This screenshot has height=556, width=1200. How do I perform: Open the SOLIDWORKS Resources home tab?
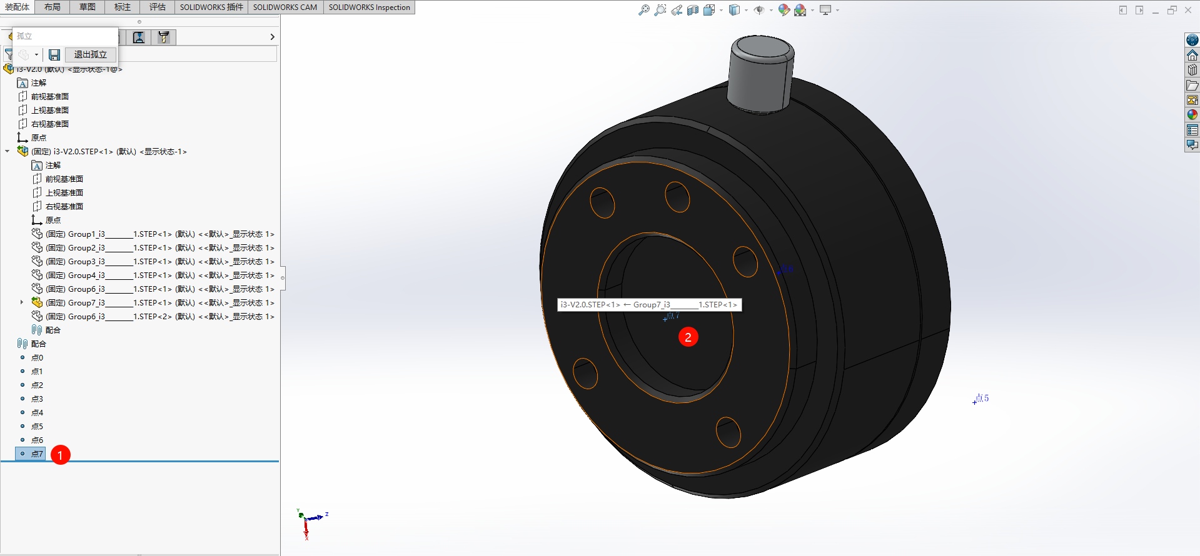tap(1192, 55)
